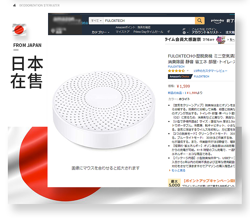250x218 pixels.
Task: Open Prime Dayタイムセール menu item
Action: 148,32
